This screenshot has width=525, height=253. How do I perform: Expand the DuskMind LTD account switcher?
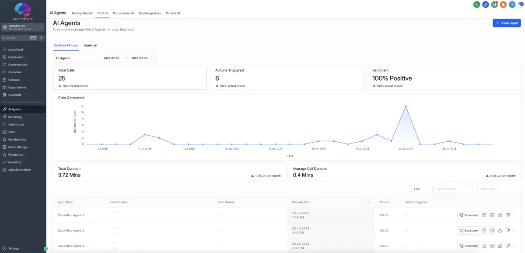tap(23, 27)
